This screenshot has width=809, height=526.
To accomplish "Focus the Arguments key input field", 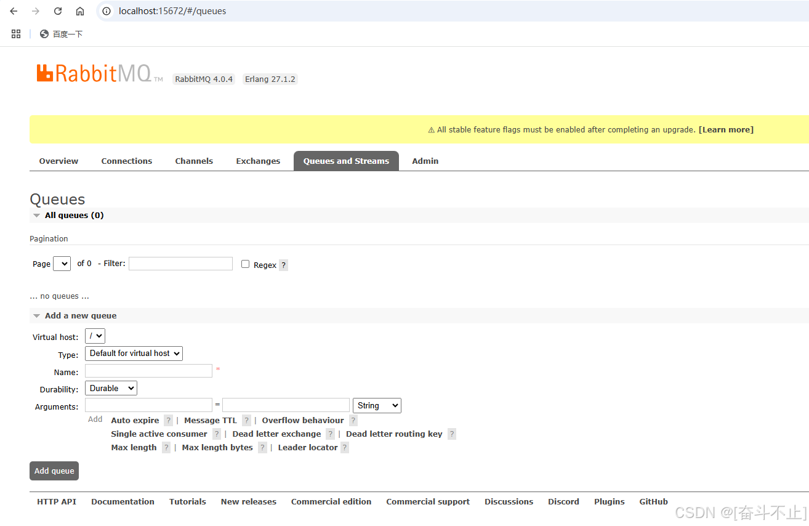I will coord(148,405).
